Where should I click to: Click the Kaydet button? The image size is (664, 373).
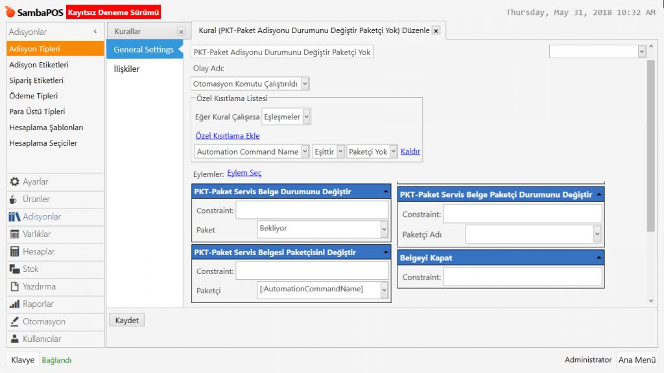(x=126, y=321)
